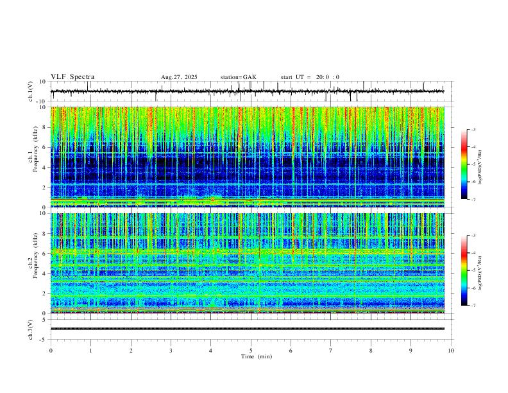The image size is (508, 393).
Task: Click the "-5" tick label on ch.3 voltage axis
Action: 44,340
